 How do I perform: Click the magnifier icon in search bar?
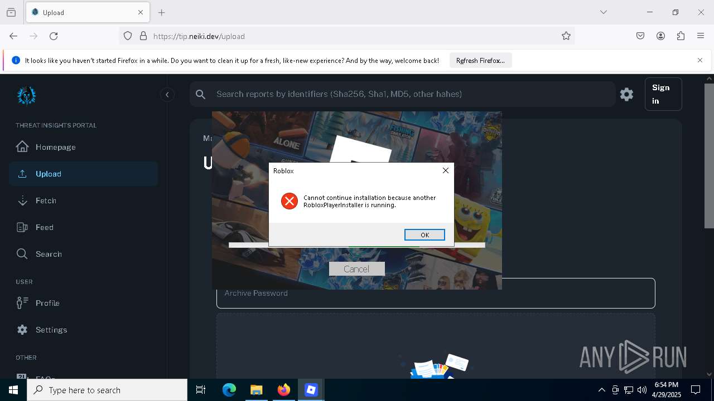click(201, 95)
